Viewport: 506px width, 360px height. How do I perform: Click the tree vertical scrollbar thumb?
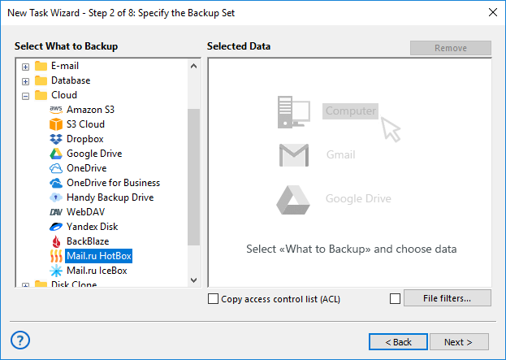pos(193,177)
